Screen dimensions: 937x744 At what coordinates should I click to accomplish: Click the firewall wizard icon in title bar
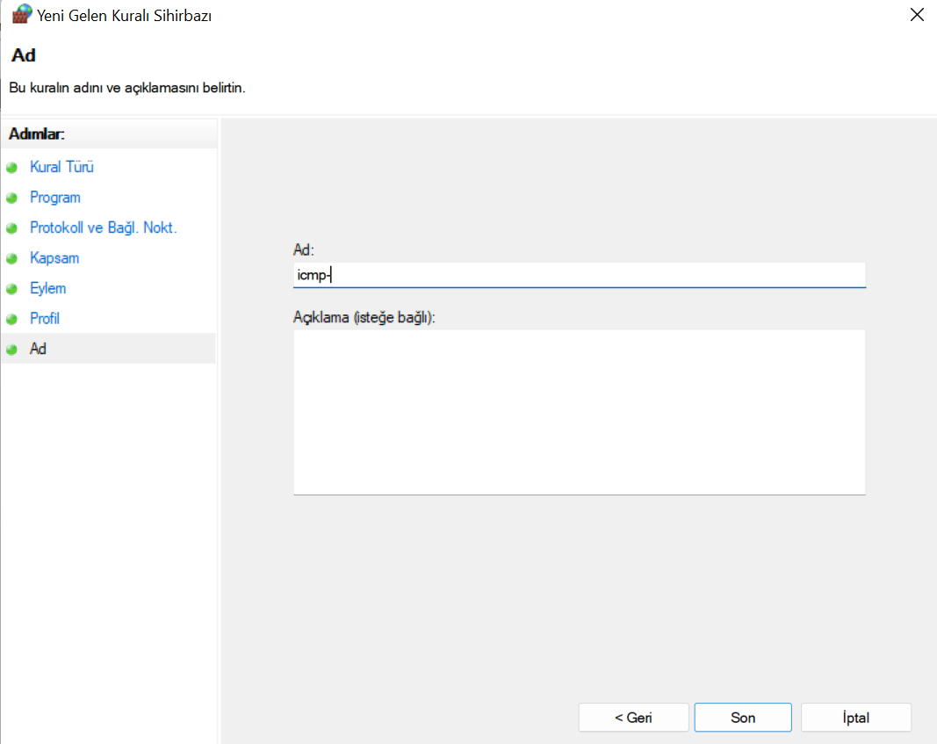(21, 15)
